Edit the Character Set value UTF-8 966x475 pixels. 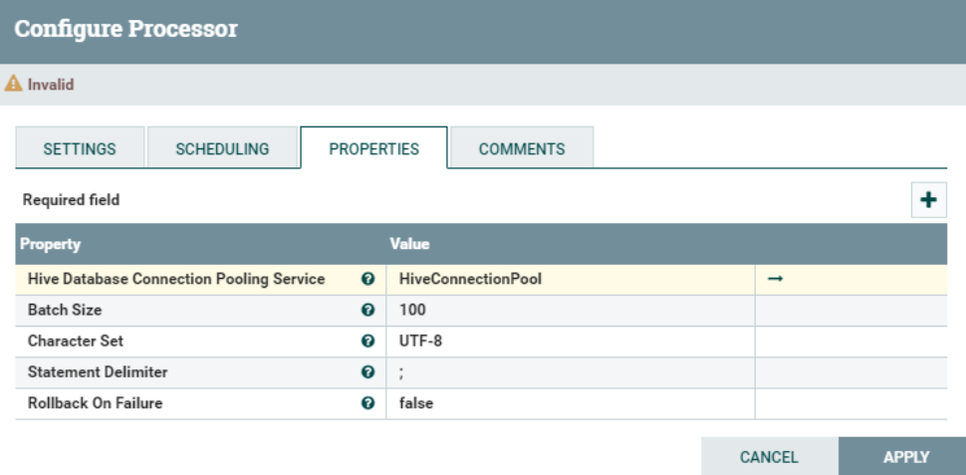click(571, 341)
